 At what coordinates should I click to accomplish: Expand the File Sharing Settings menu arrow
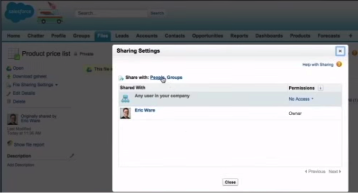56,85
